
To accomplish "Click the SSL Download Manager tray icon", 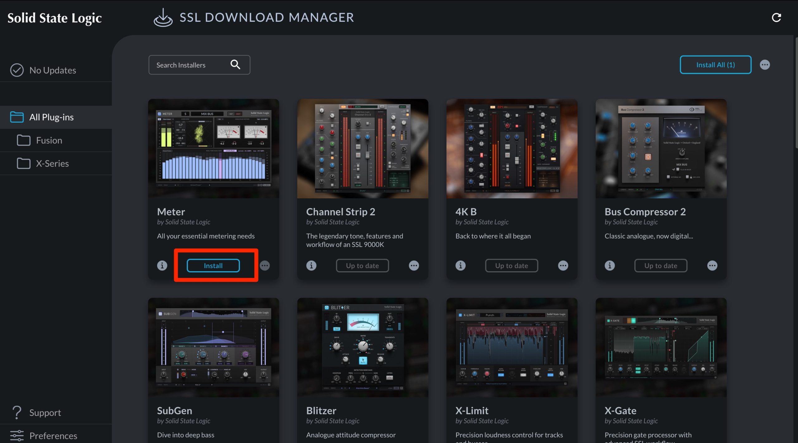I will point(163,17).
